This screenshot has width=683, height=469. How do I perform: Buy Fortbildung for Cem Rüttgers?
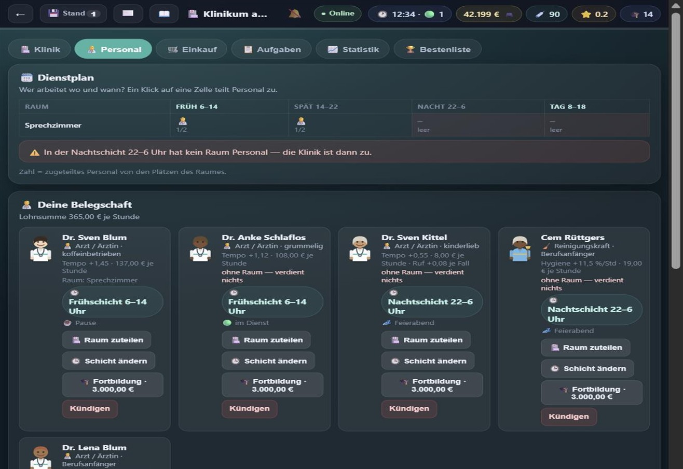pyautogui.click(x=592, y=393)
